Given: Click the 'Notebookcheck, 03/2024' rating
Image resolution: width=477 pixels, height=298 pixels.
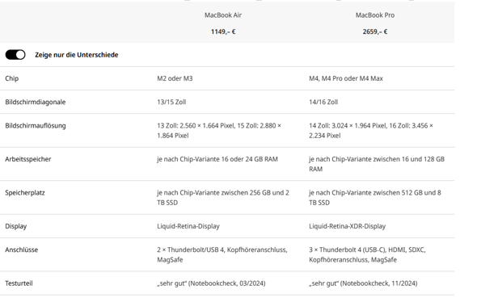Looking at the screenshot, I should [211, 283].
